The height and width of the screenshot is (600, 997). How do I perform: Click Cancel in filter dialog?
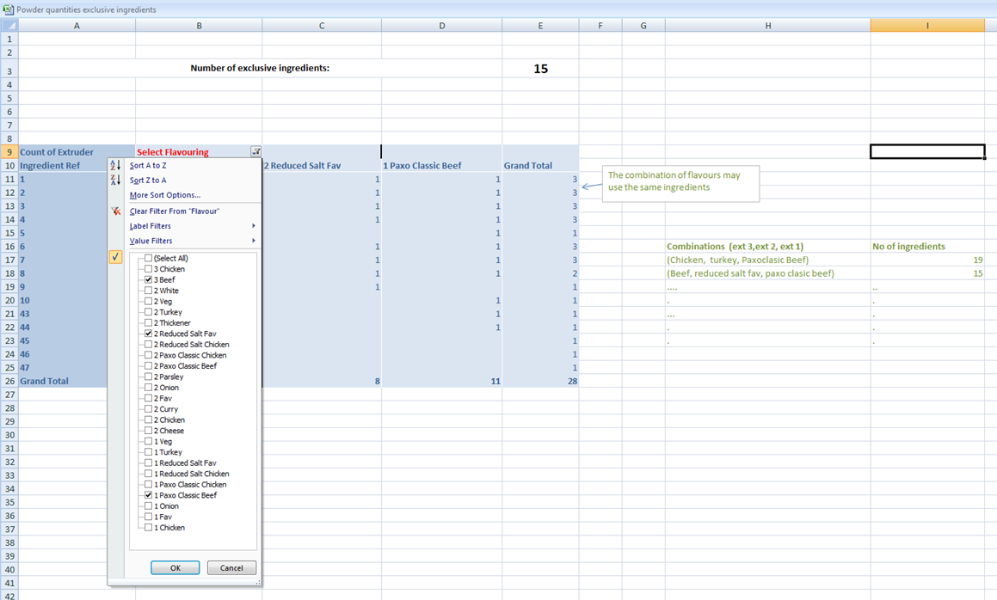231,567
